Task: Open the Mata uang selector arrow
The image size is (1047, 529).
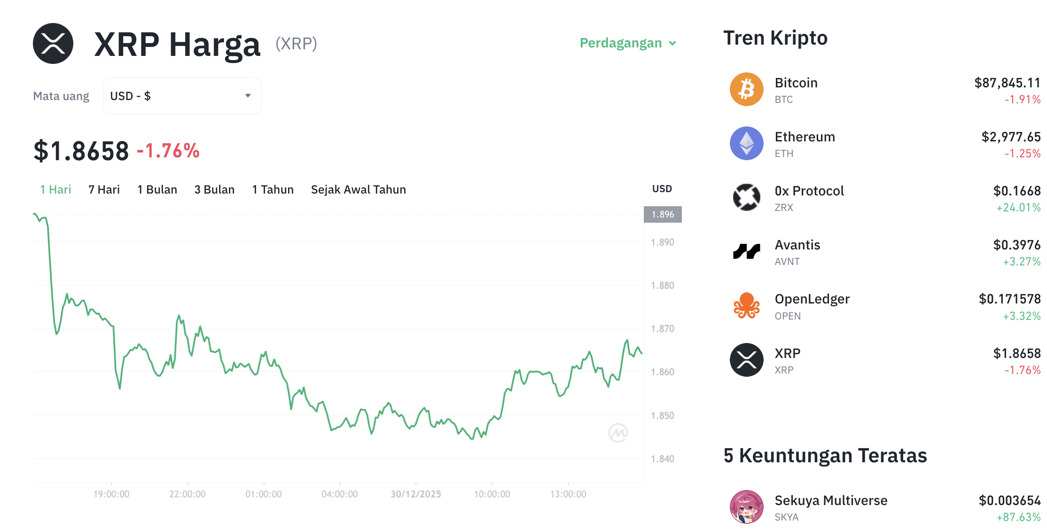Action: (x=248, y=95)
